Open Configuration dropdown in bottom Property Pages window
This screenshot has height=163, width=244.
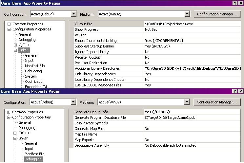(x=73, y=102)
